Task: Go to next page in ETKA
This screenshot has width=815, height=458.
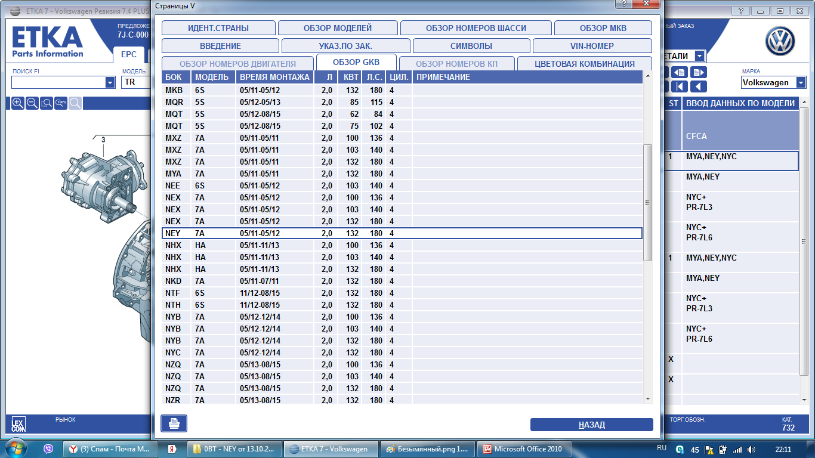Action: point(699,72)
